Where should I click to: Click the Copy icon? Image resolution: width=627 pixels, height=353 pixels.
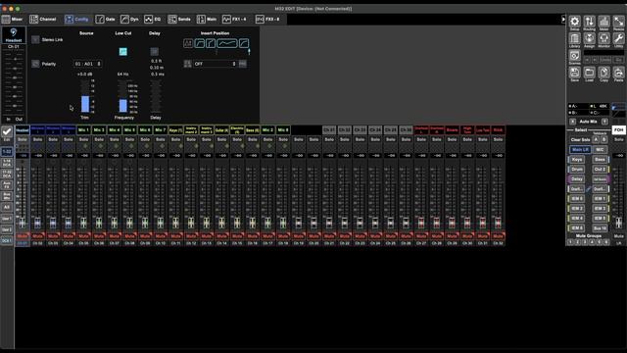[x=603, y=73]
